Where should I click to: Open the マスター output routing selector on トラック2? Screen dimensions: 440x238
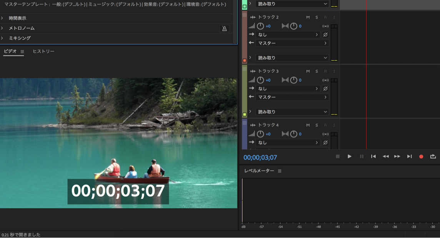tap(292, 43)
